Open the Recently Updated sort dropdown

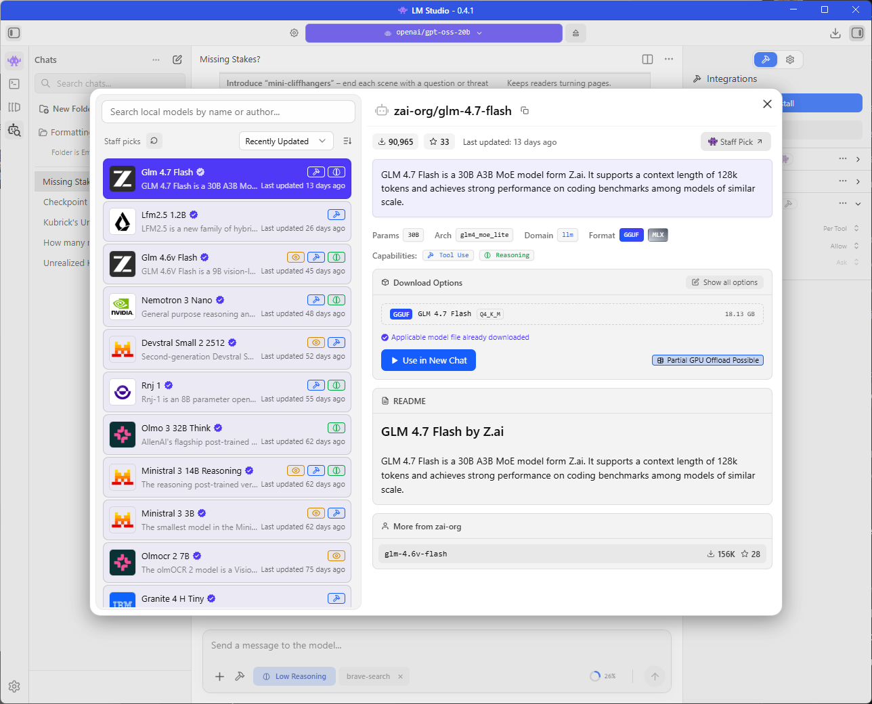pos(286,141)
